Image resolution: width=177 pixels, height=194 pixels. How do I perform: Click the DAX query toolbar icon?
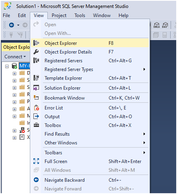tap(165, 25)
